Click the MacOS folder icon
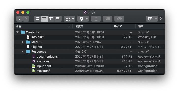Viewport: 179px width, 93px height. [x=28, y=42]
